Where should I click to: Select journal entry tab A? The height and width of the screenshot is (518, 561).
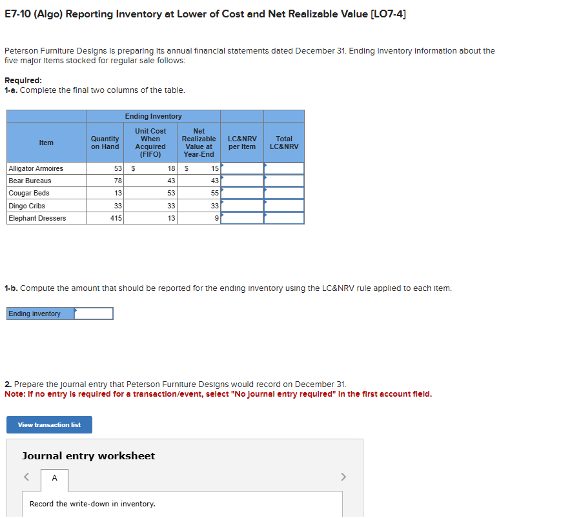pos(54,480)
